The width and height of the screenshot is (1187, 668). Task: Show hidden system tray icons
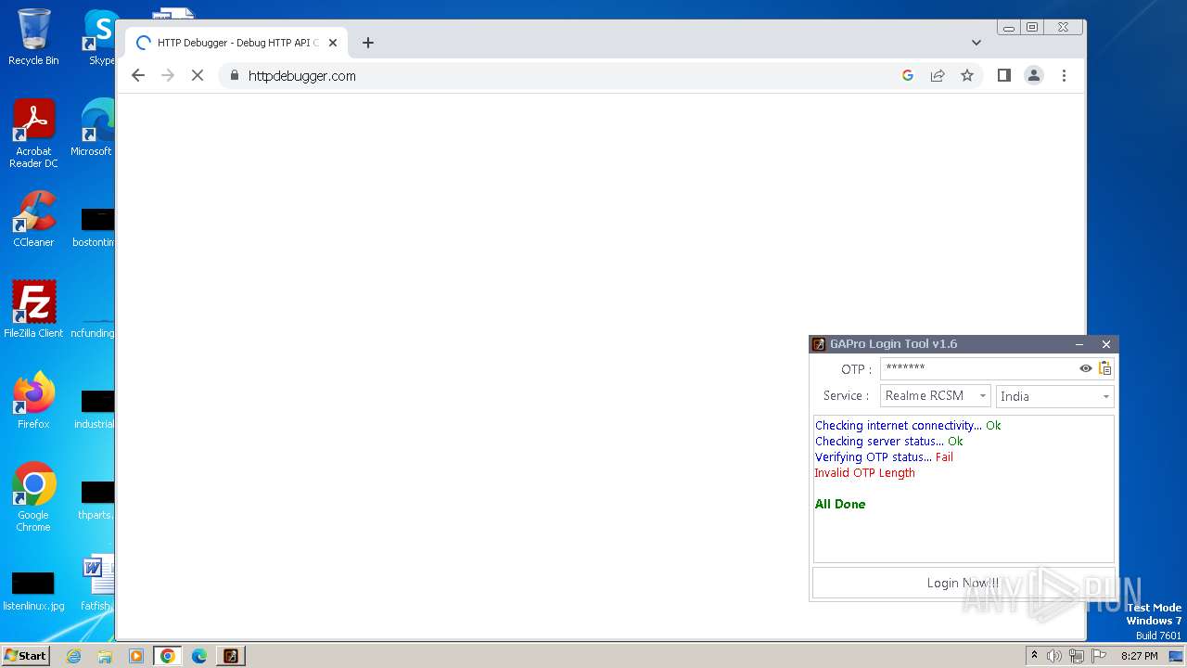(1034, 656)
